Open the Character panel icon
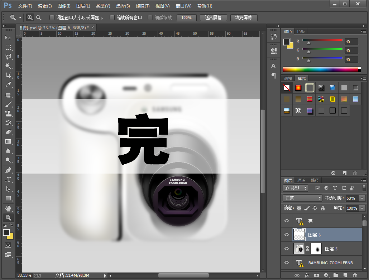Screen dimensions: 369x280 click(273, 66)
